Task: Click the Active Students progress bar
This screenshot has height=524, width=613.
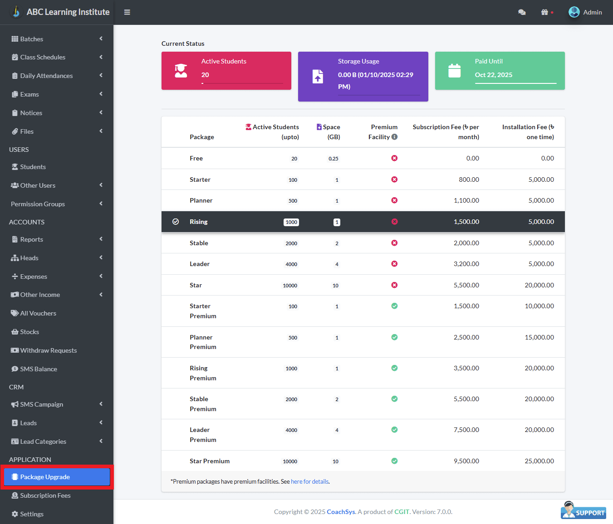Action: pyautogui.click(x=242, y=83)
